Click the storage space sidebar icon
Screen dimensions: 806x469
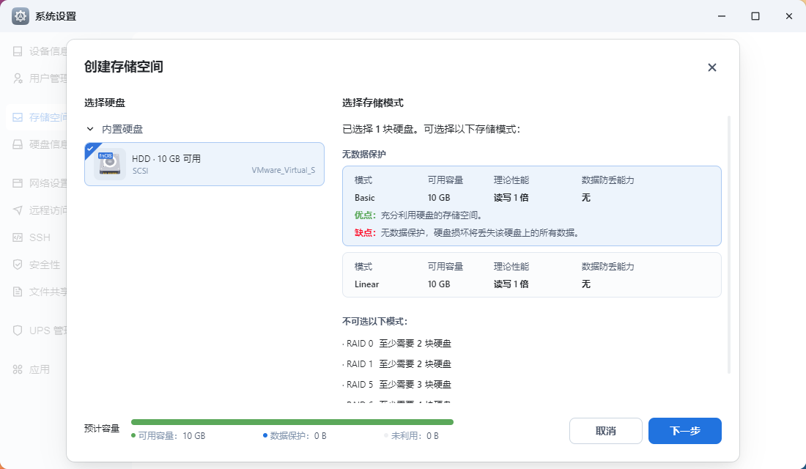[18, 117]
